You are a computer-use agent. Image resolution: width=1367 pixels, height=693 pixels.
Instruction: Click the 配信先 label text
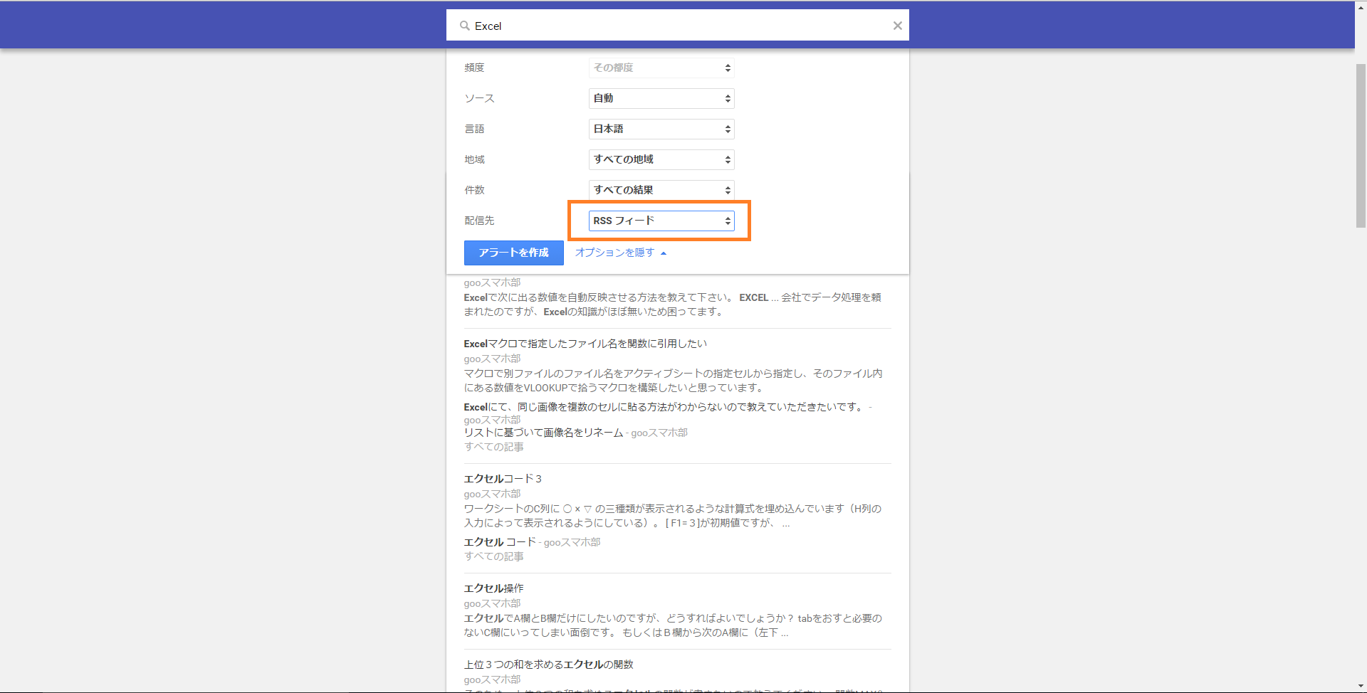click(x=479, y=221)
